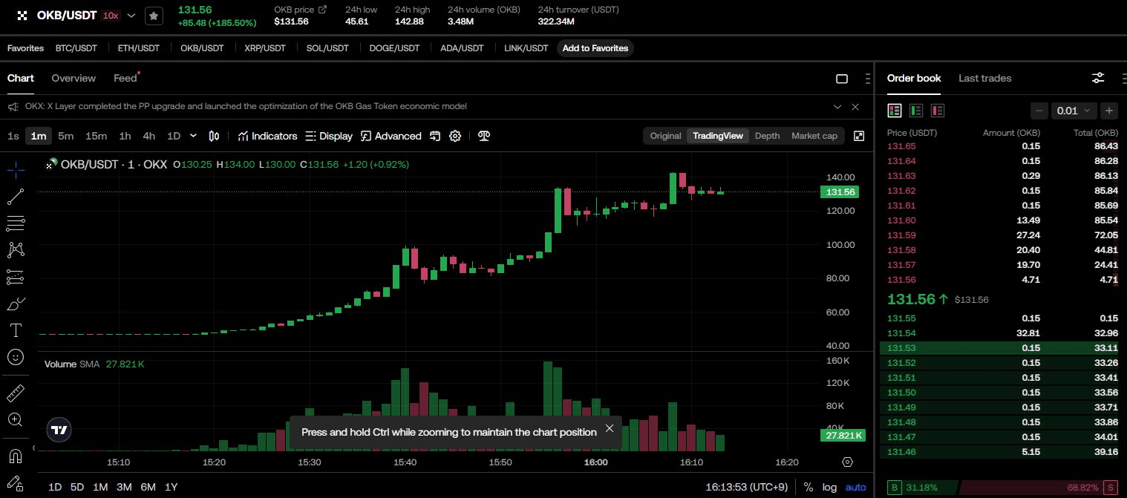1127x498 pixels.
Task: Click the candlestick chart type icon
Action: 215,136
